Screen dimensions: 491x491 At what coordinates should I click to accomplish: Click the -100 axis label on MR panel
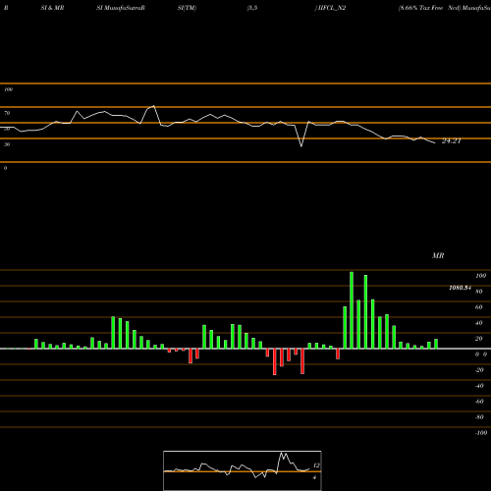481,433
